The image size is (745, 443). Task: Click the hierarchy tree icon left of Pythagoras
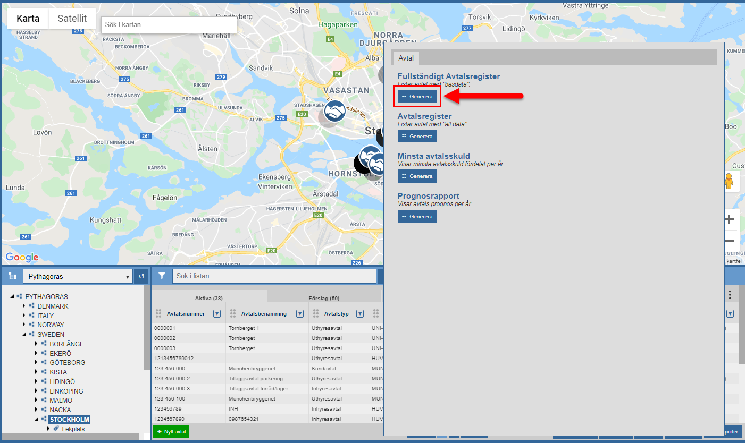tap(12, 276)
